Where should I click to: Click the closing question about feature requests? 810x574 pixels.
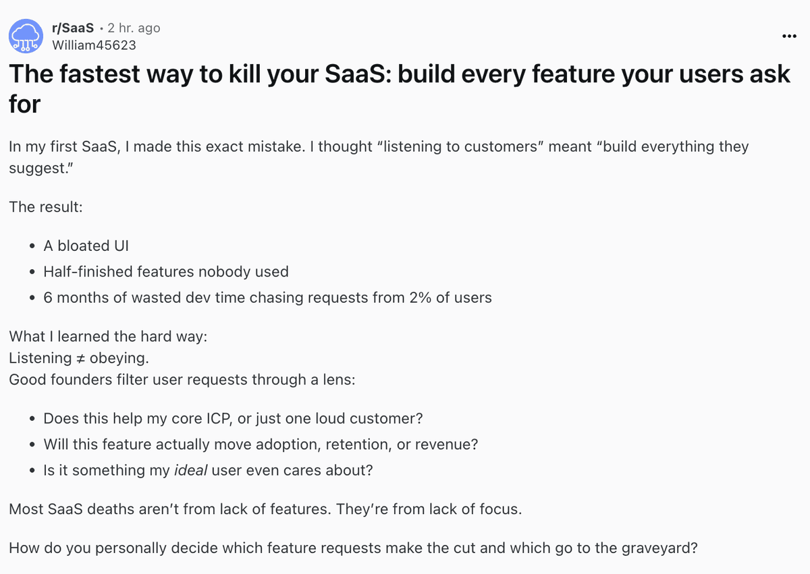tap(352, 548)
